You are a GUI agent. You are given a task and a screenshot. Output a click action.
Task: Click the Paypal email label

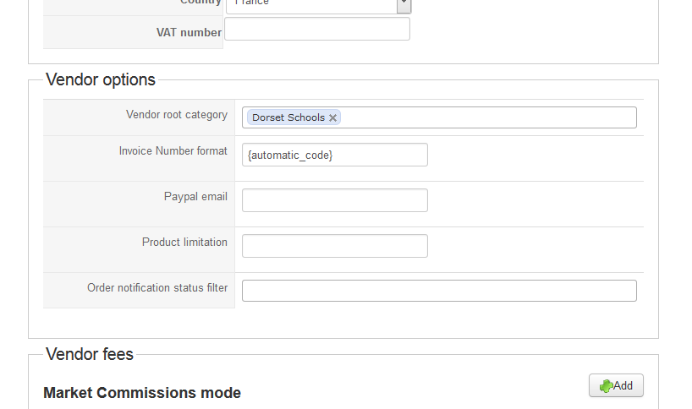(x=195, y=197)
